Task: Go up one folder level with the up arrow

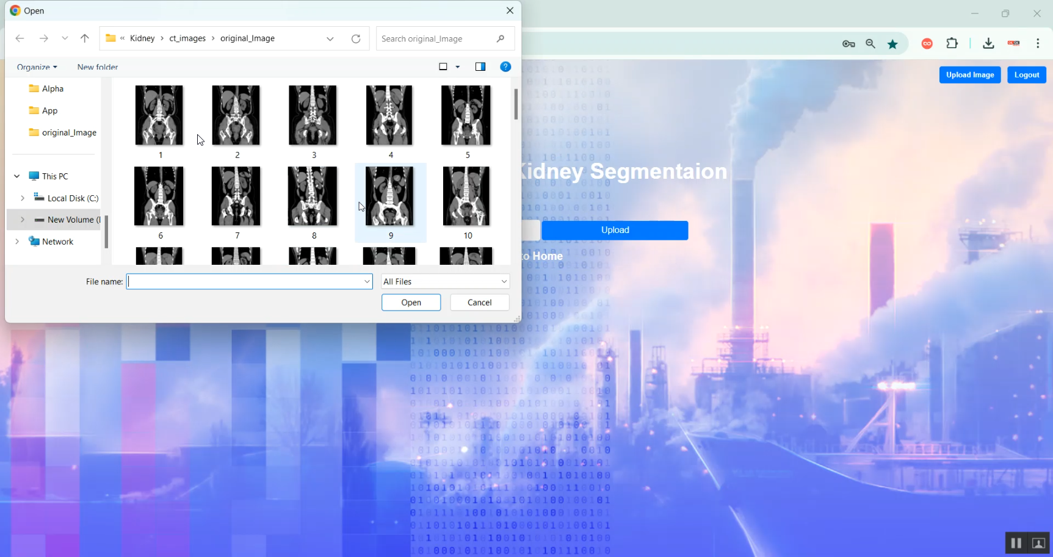Action: tap(85, 38)
